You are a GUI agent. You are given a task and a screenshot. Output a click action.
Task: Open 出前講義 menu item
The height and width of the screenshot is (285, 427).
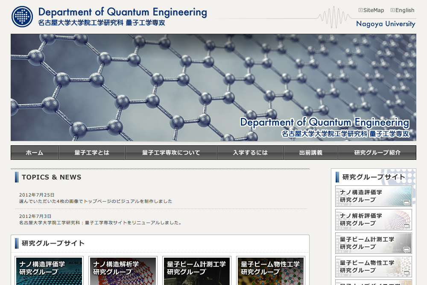311,153
